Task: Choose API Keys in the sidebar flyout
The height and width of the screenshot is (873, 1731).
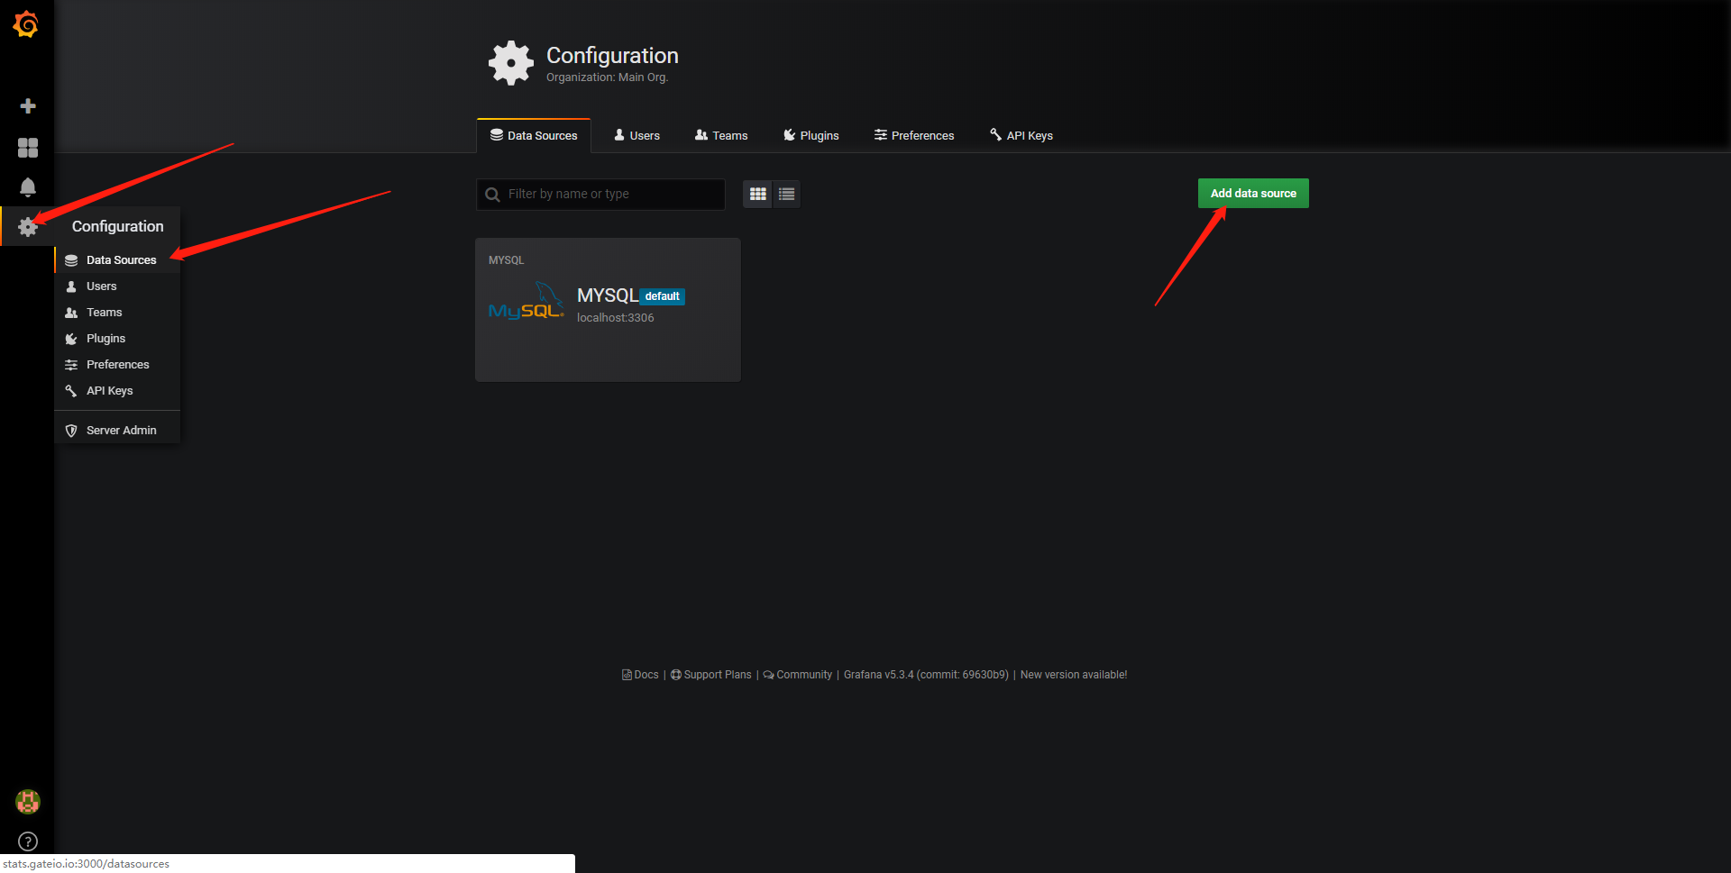Action: [118, 390]
